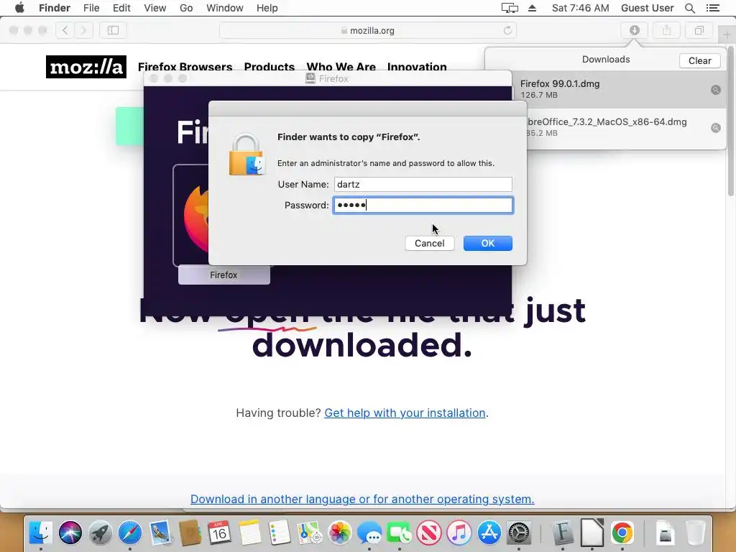Screen dimensions: 736x552
Task: Open Finder from the Dock
Action: click(x=41, y=533)
